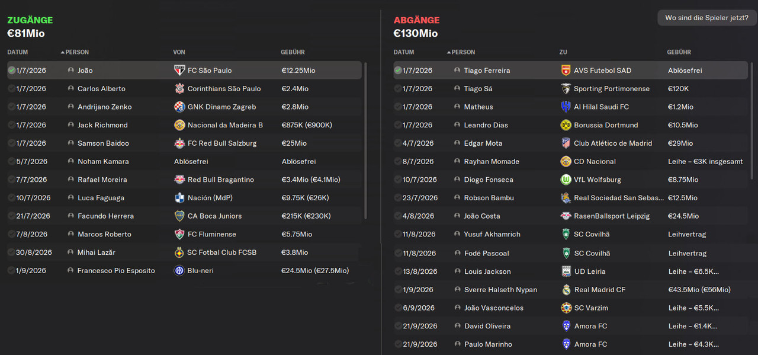This screenshot has height=355, width=758.
Task: Click the Sporting Portimonense badge
Action: click(x=566, y=89)
